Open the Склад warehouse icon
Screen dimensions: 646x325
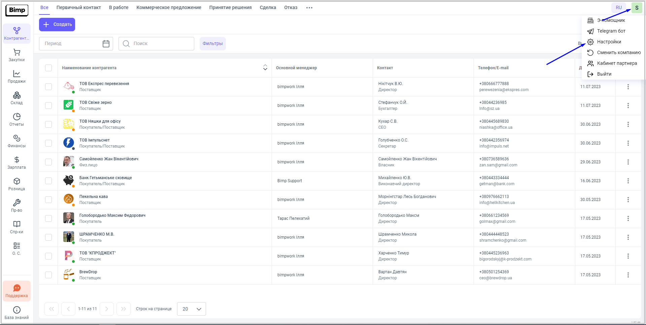point(16,98)
